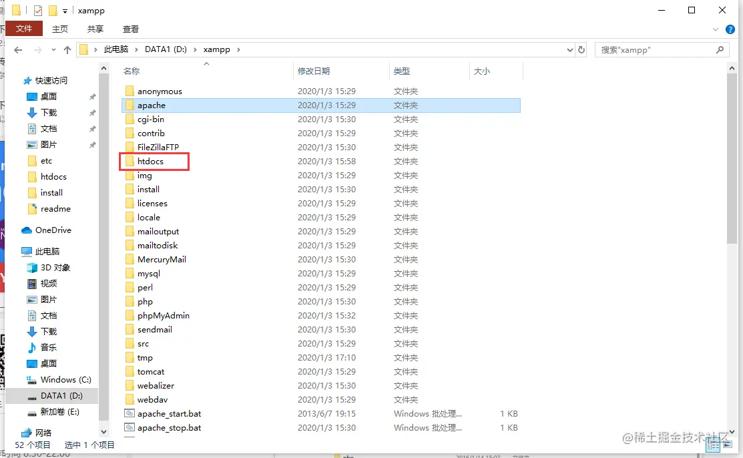
Task: Open recent locations dropdown
Action: (x=53, y=50)
